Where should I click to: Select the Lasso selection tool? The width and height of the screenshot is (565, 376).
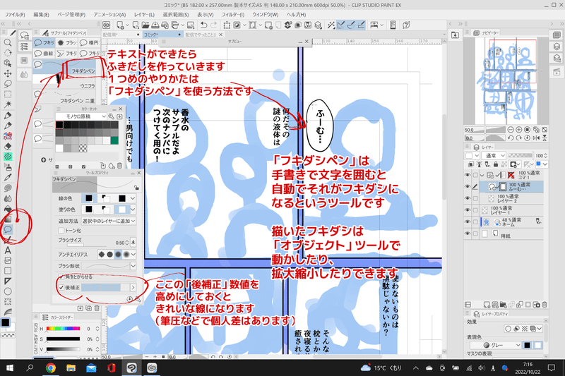[x=7, y=84]
